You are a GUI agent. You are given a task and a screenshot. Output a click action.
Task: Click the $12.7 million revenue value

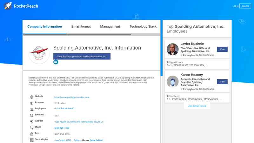60,103
